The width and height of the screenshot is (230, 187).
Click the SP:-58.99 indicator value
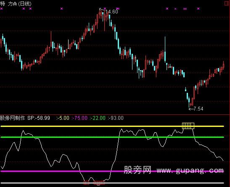[x=39, y=118]
